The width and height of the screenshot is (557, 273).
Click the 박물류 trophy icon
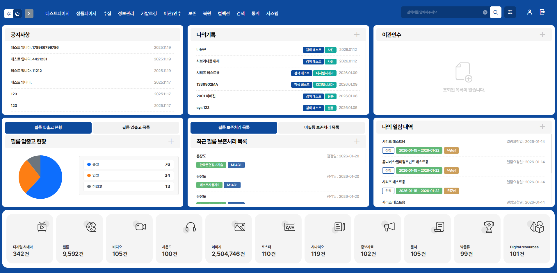click(489, 227)
